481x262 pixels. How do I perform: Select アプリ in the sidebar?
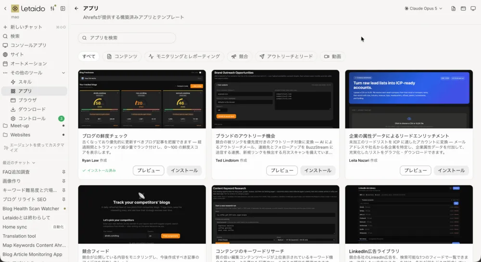(34, 91)
